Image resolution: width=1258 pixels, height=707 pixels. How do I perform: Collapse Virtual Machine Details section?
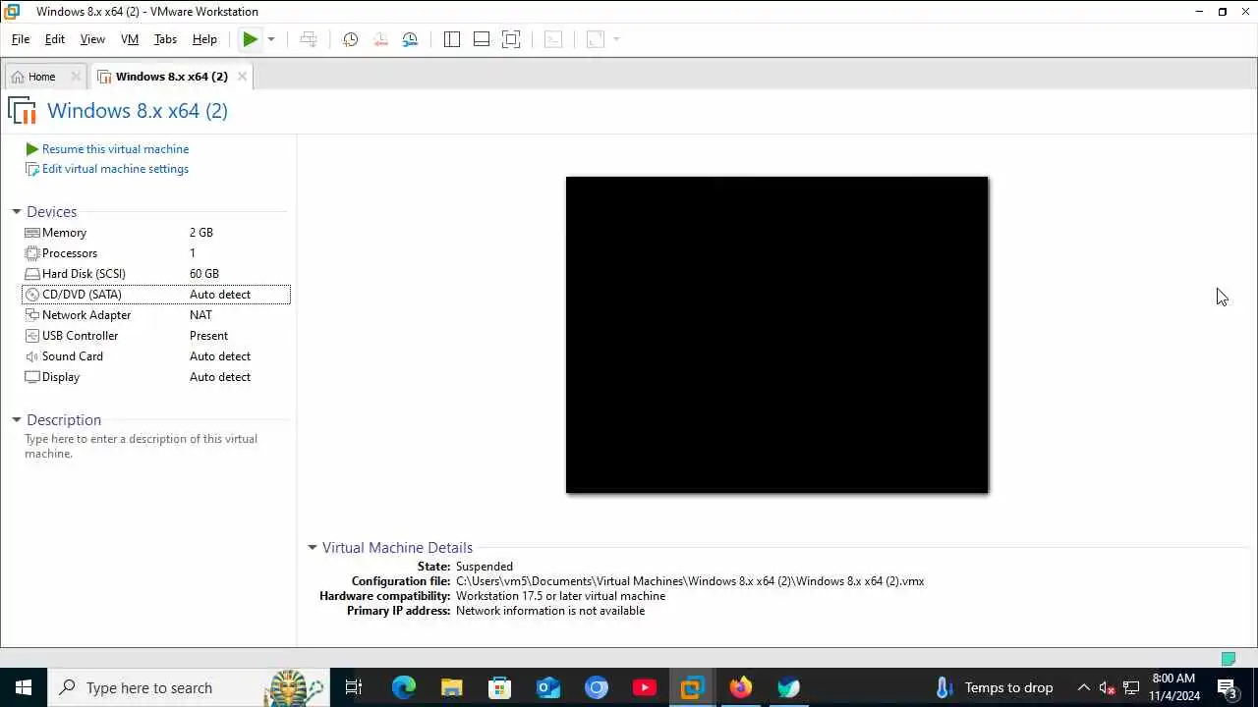tap(313, 548)
